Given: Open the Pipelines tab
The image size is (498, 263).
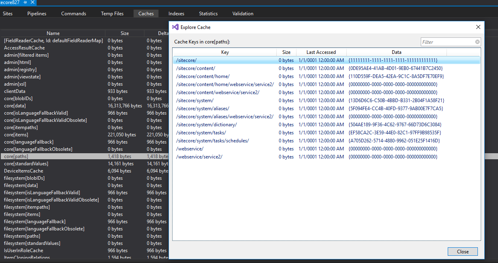Looking at the screenshot, I should point(37,13).
